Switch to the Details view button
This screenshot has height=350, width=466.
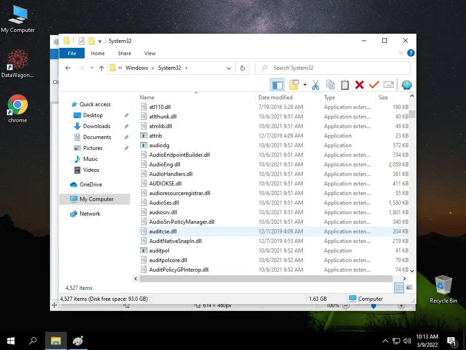click(399, 288)
